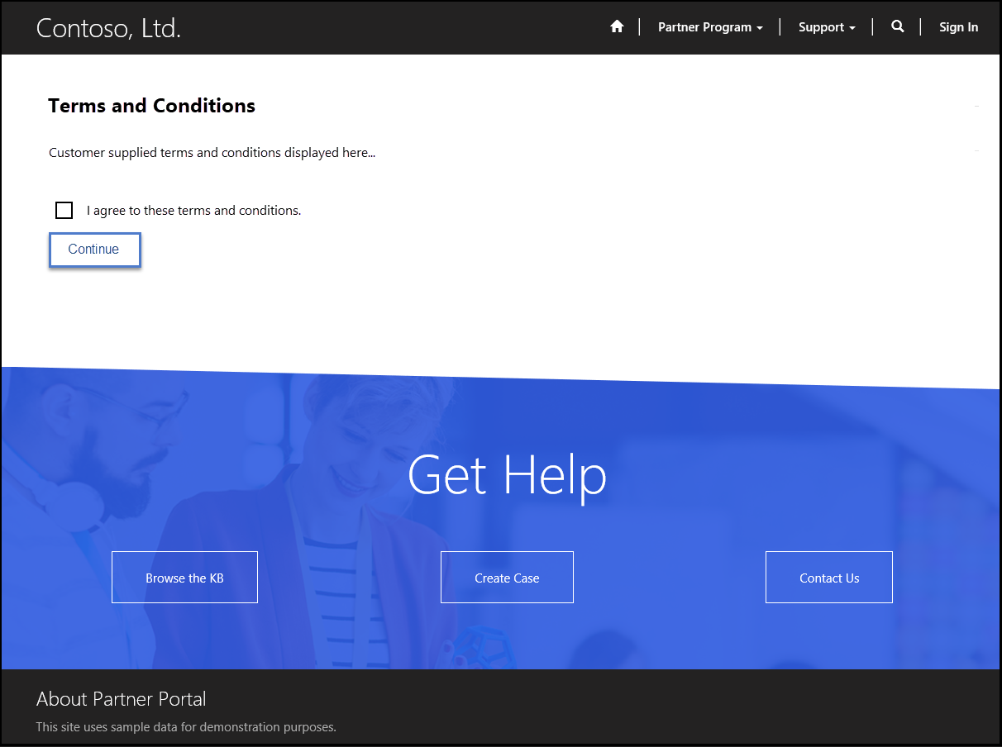The height and width of the screenshot is (747, 1002).
Task: Click the 'I agree to these terms' label
Action: 193,211
